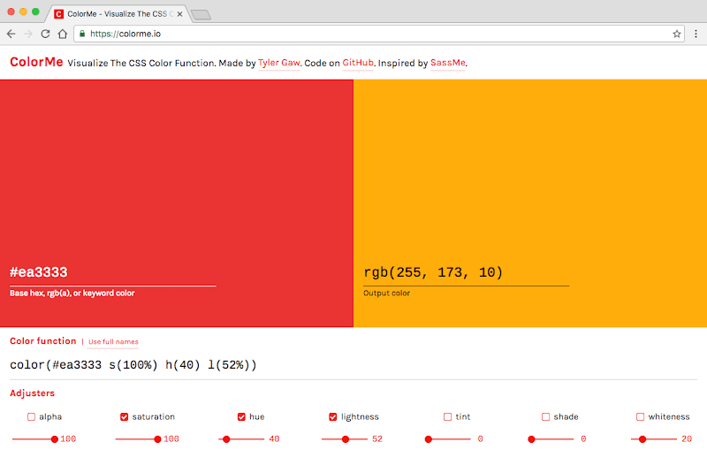This screenshot has height=465, width=707.
Task: Close the ColorMe browser tab
Action: pos(179,14)
